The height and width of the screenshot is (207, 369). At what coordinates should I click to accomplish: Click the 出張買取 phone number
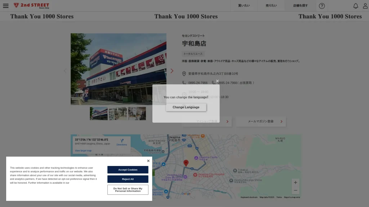(x=236, y=83)
